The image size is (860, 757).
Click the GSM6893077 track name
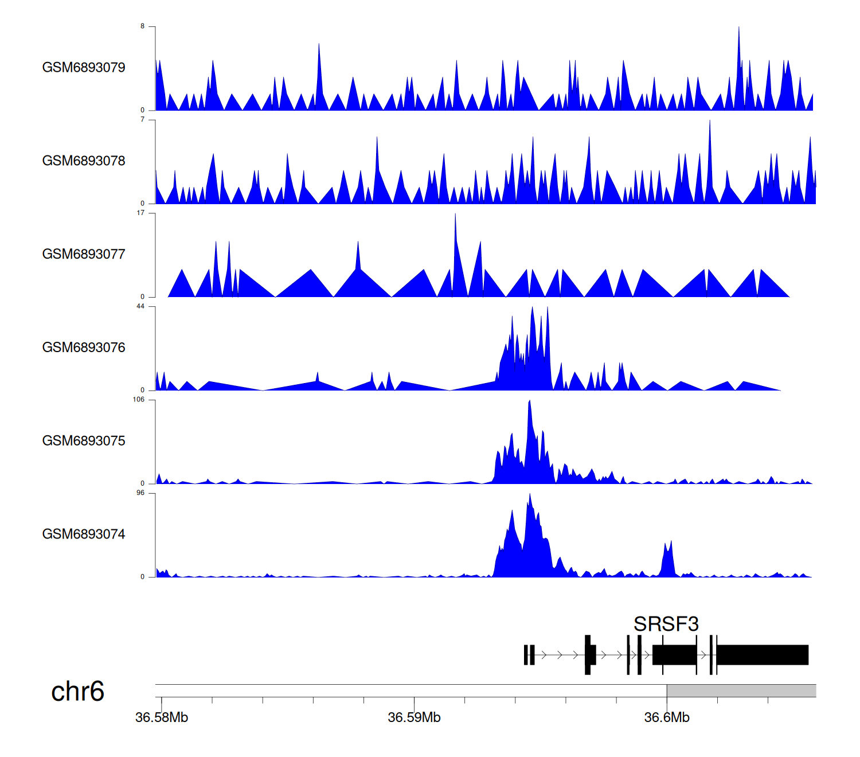click(84, 255)
